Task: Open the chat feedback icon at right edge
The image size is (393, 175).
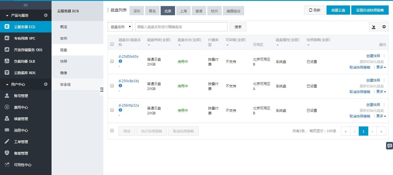Action: tap(389, 146)
